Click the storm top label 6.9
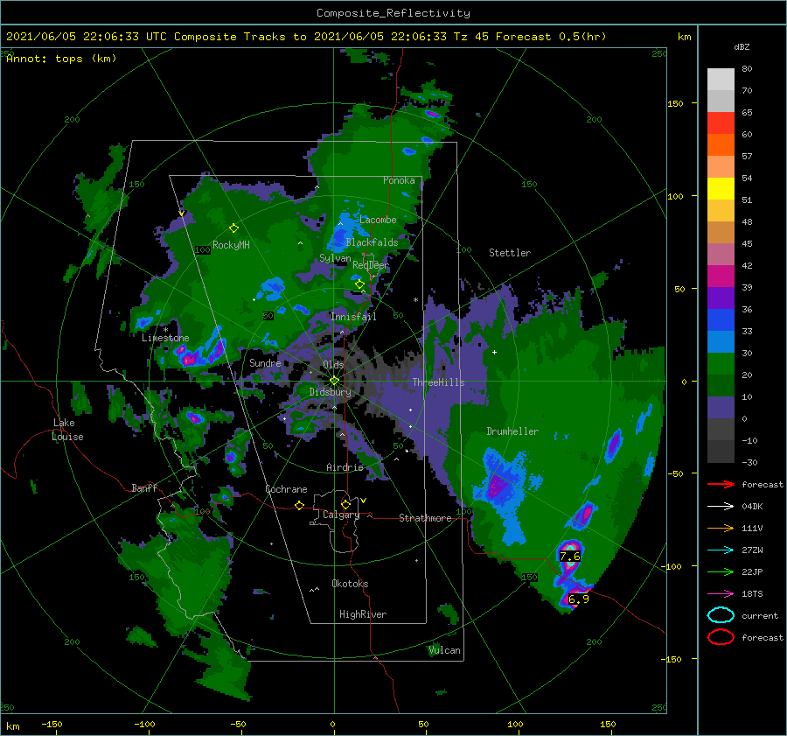 tap(578, 599)
